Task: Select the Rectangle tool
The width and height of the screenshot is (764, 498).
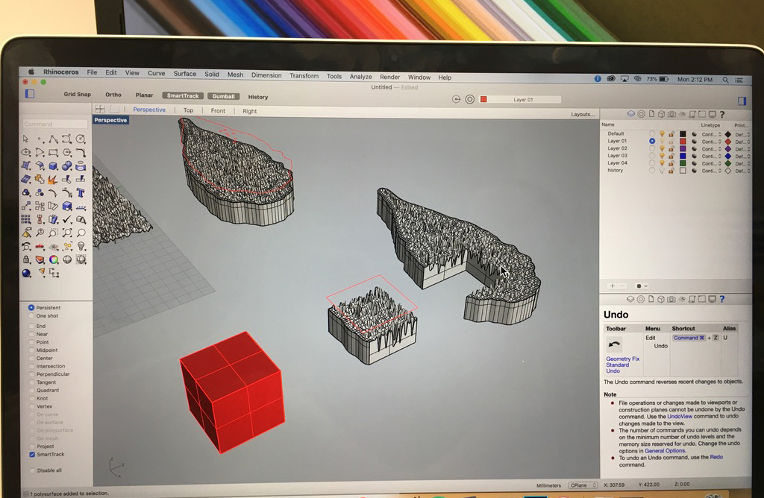Action: click(x=53, y=152)
